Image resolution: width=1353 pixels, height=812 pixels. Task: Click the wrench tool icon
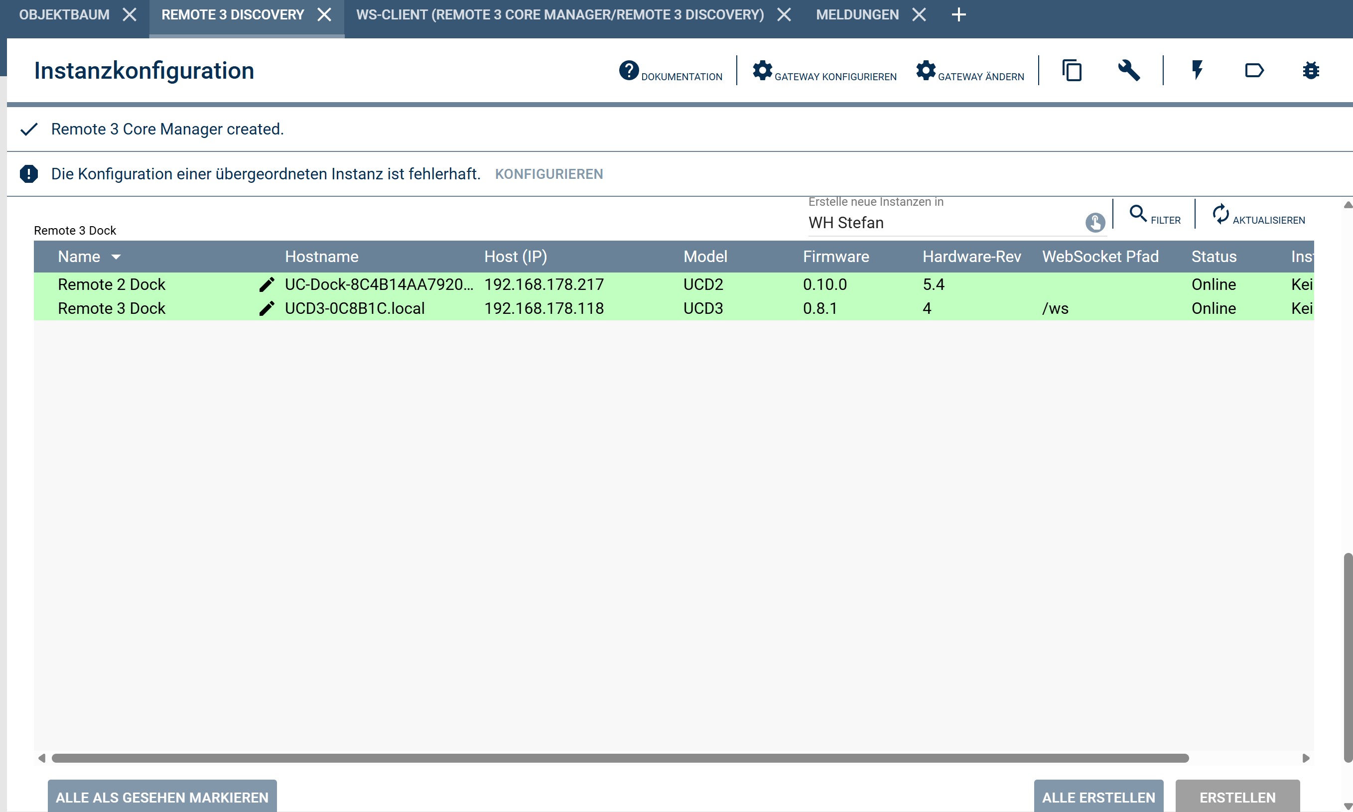(1128, 71)
